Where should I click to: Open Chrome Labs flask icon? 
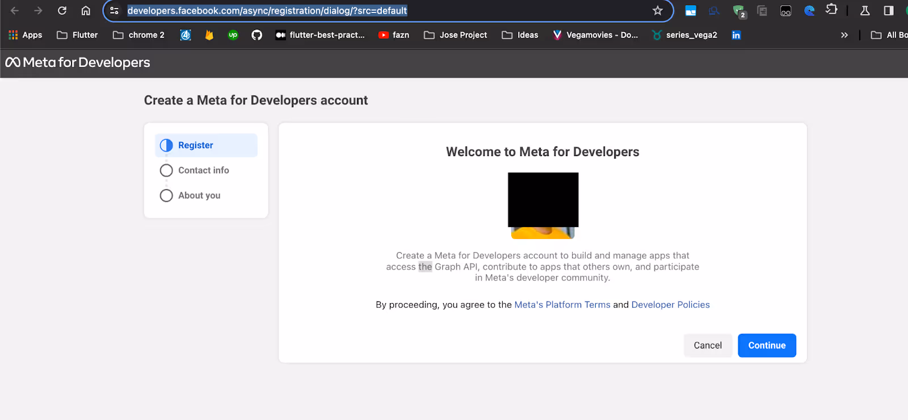865,10
